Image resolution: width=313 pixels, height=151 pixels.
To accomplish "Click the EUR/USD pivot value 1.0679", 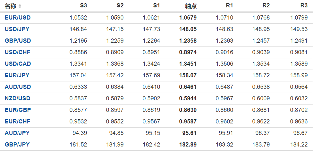I will [x=188, y=18].
